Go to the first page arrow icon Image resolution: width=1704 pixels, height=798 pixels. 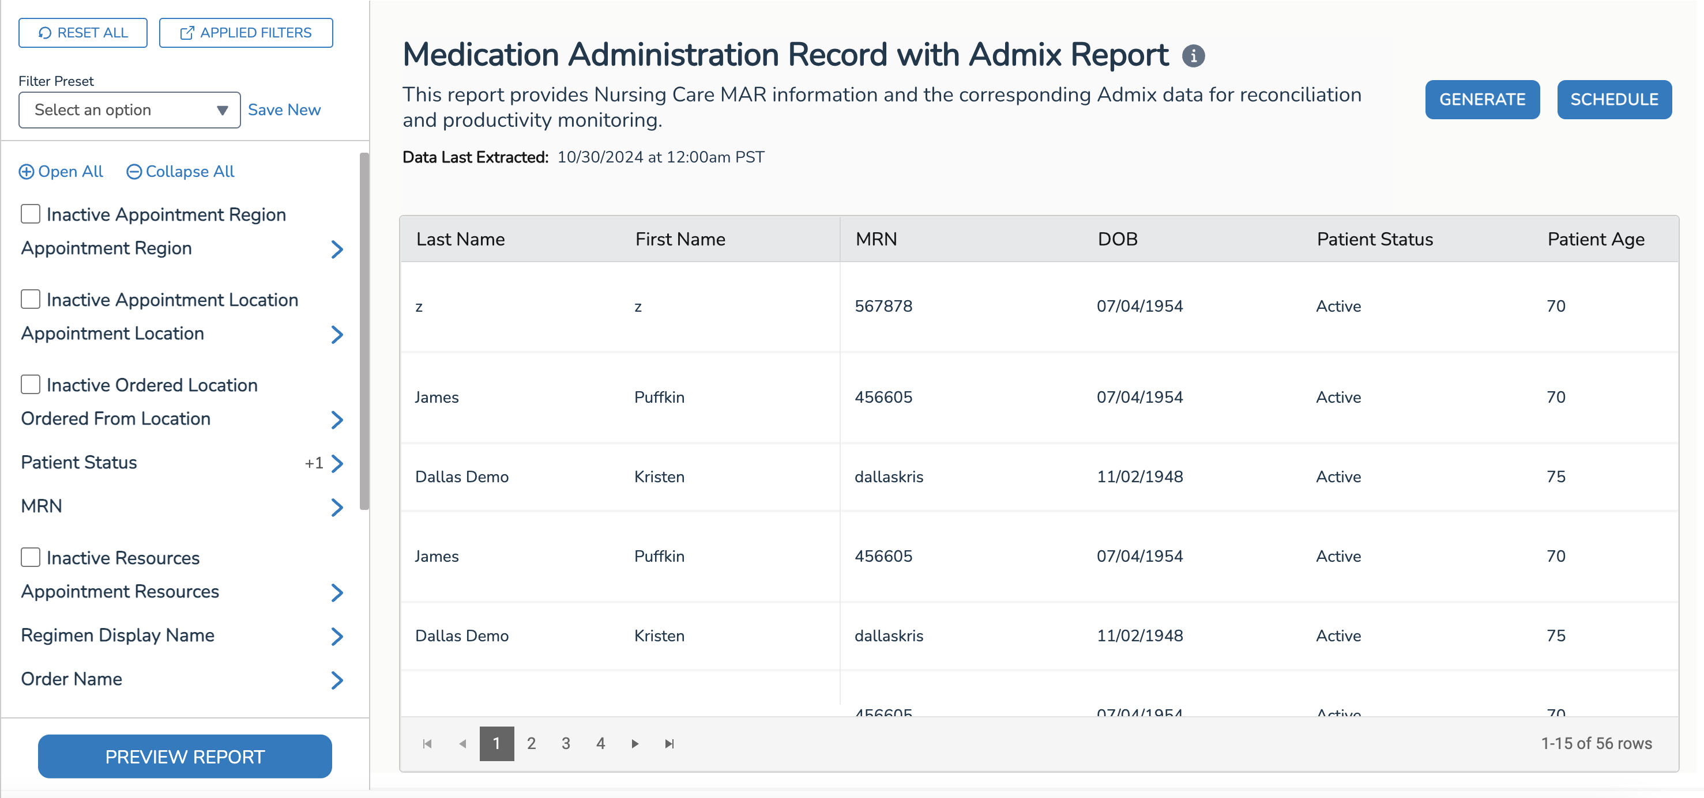pos(427,744)
